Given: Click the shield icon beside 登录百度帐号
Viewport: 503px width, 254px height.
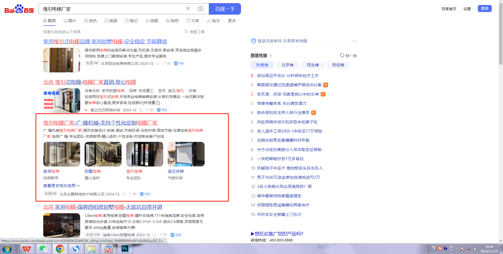Looking at the screenshot, I should 253,41.
